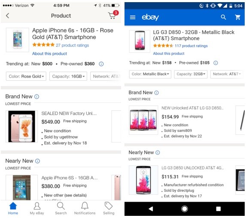Screen dimensions: 246x218
Task: Open About this product link for iPhone 6s
Action: [49, 54]
